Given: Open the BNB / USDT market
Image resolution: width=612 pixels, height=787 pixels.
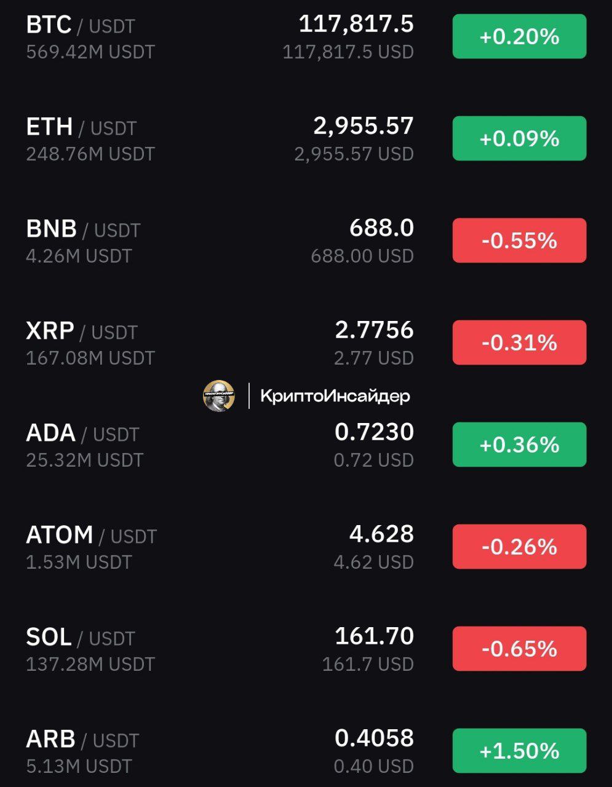Looking at the screenshot, I should 306,241.
